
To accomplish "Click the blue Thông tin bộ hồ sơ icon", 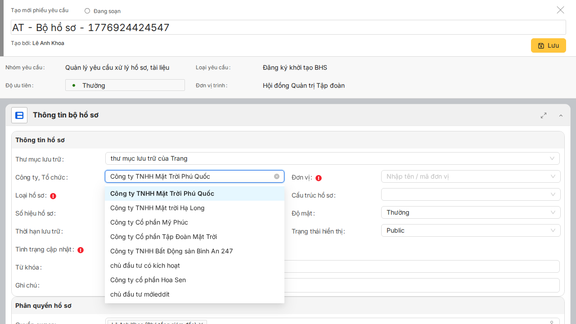I will [x=19, y=115].
